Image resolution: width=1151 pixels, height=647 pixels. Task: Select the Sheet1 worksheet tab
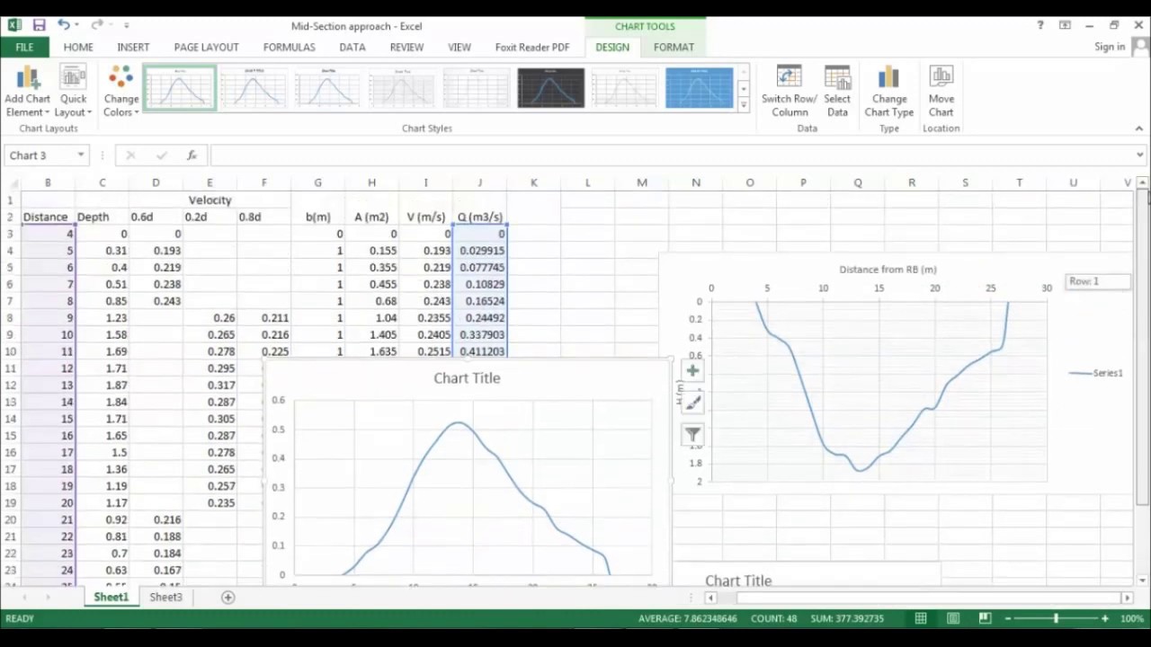click(x=112, y=598)
